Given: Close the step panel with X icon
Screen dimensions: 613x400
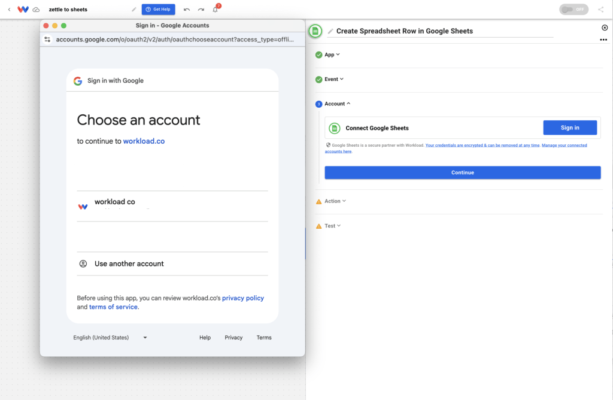Looking at the screenshot, I should pyautogui.click(x=605, y=28).
